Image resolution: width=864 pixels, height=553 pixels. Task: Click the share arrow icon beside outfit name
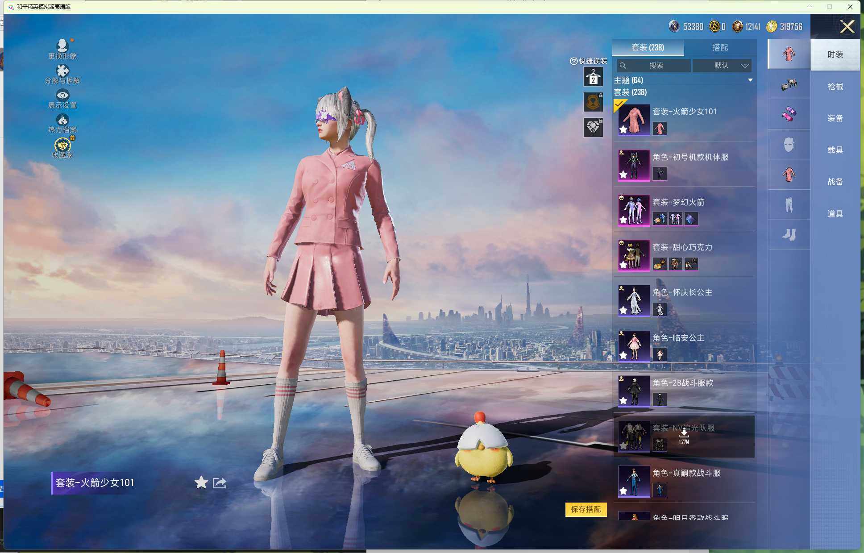[x=220, y=482]
